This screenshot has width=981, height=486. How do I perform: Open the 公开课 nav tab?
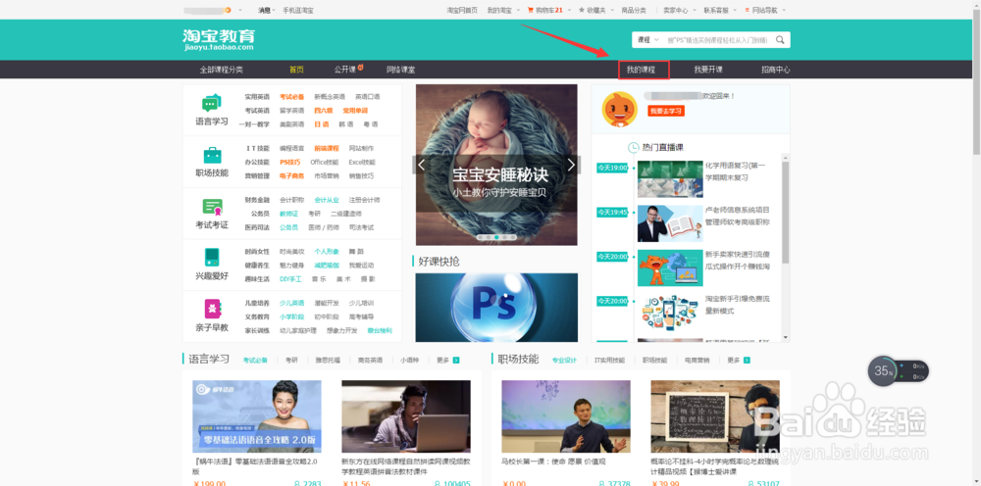pyautogui.click(x=344, y=70)
